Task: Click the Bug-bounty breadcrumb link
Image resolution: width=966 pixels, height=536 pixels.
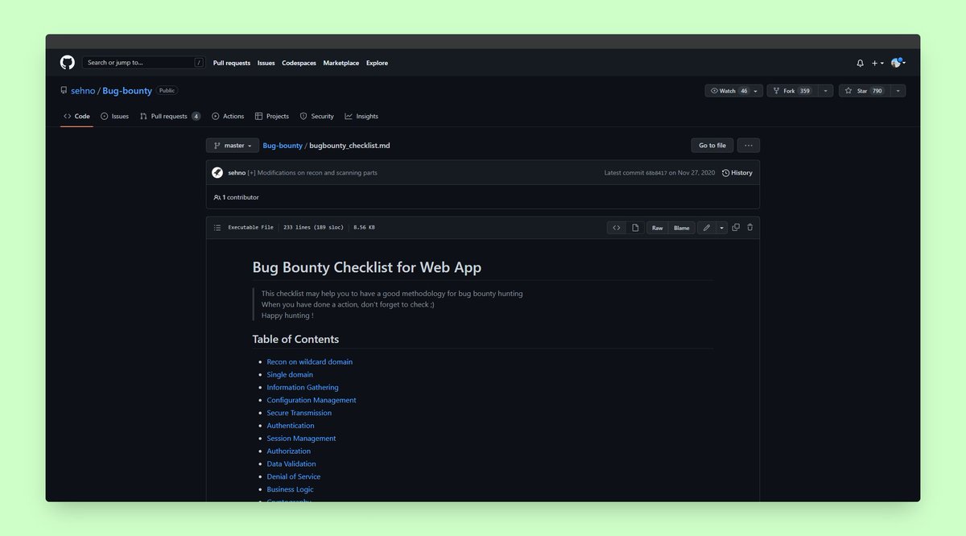Action: (x=283, y=146)
